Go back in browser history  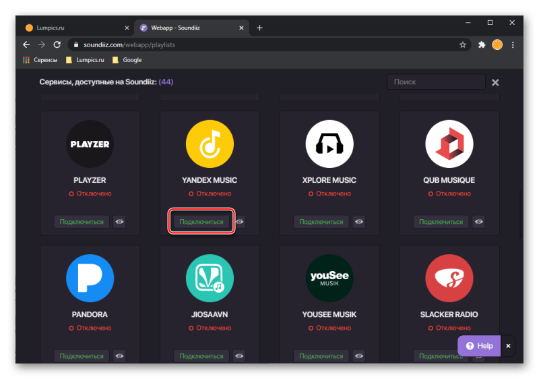point(26,45)
